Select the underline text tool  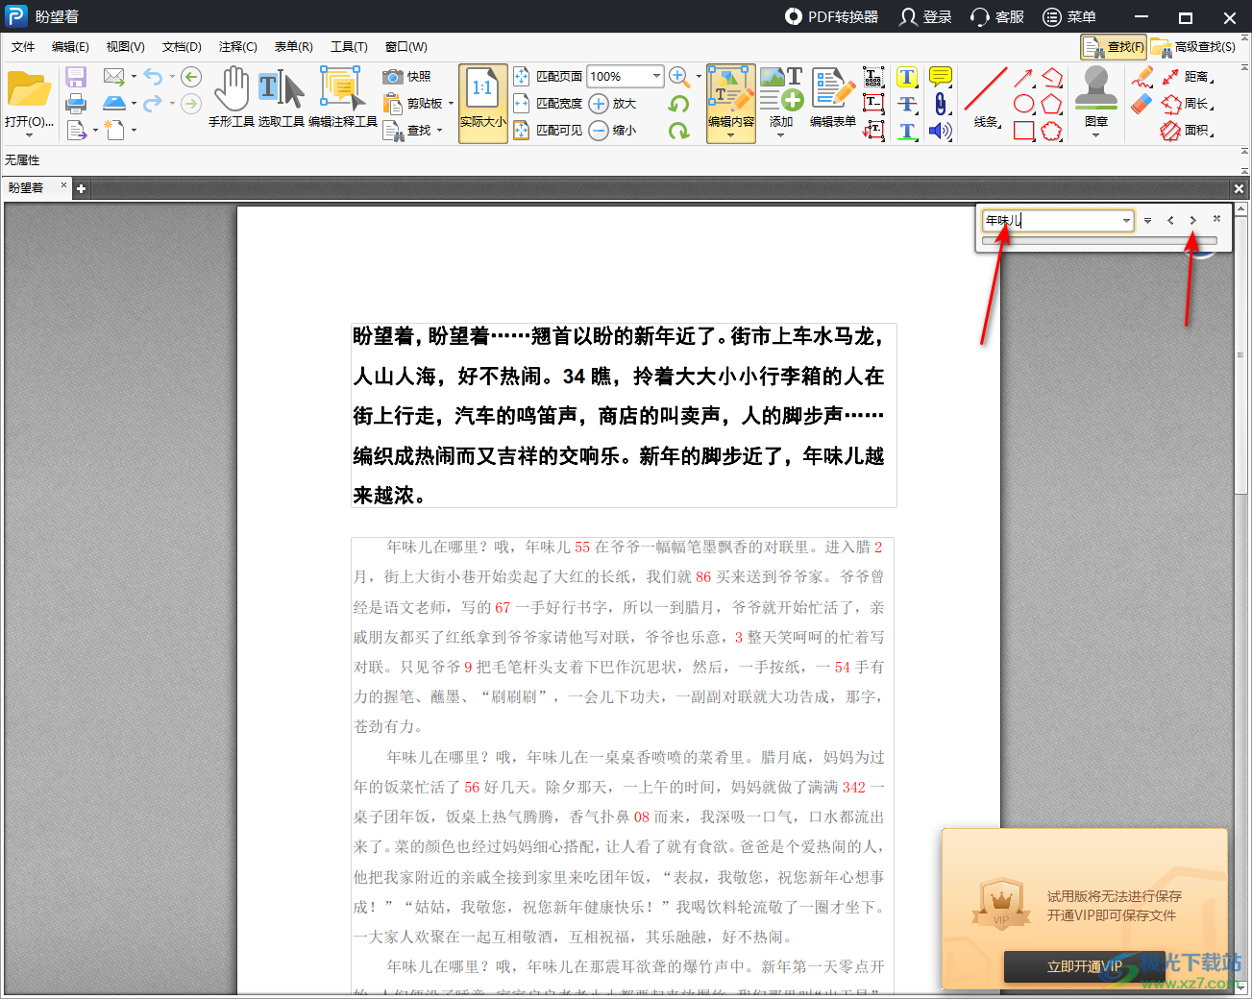tap(907, 131)
